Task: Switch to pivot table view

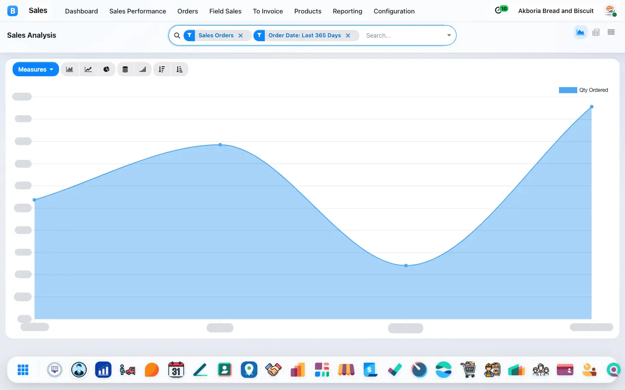Action: (596, 32)
